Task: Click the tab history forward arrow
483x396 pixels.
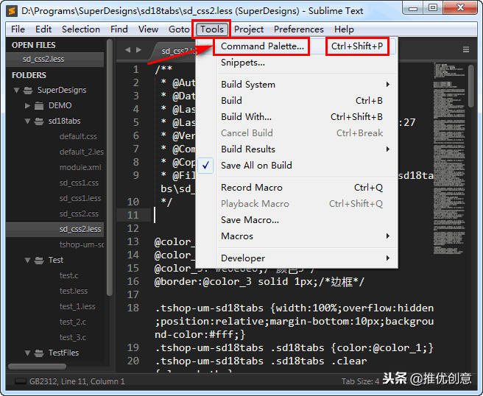Action: (139, 49)
